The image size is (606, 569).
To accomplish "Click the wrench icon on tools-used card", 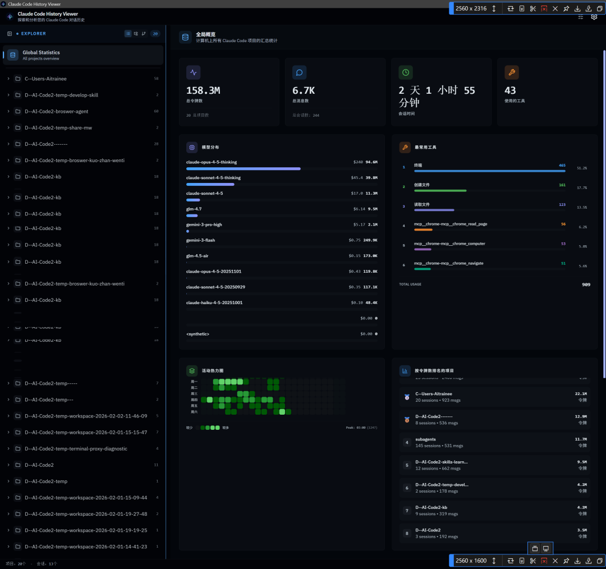I will pyautogui.click(x=512, y=72).
